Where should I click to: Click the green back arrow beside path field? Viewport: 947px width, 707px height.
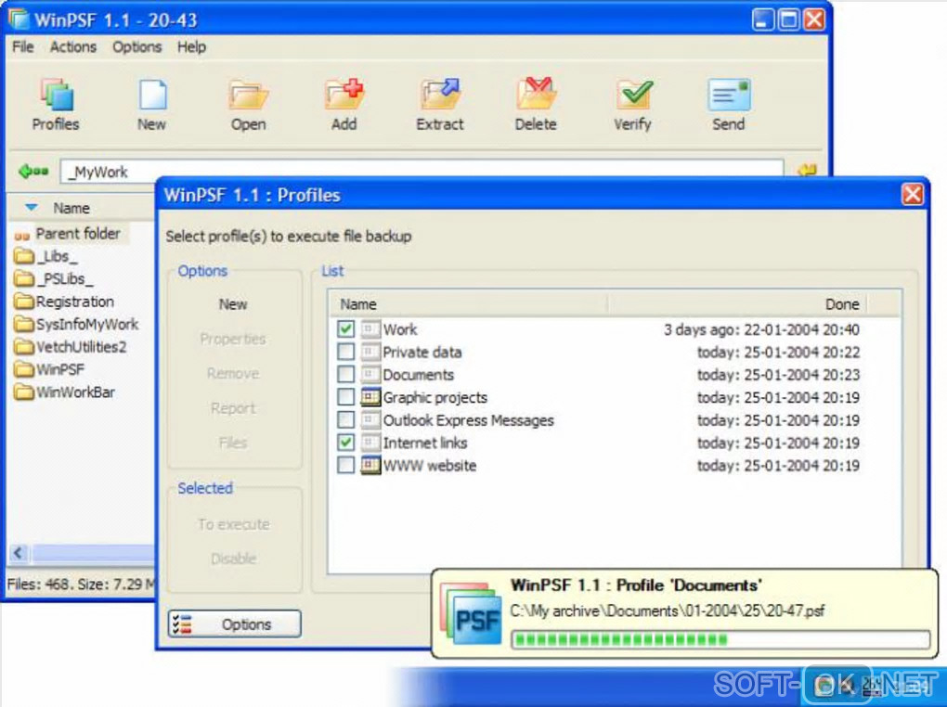(x=33, y=172)
